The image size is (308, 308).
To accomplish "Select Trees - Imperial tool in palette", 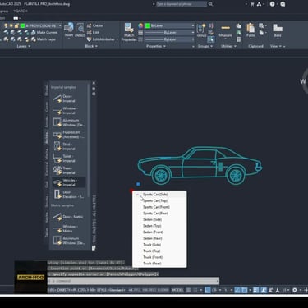I will (68, 170).
